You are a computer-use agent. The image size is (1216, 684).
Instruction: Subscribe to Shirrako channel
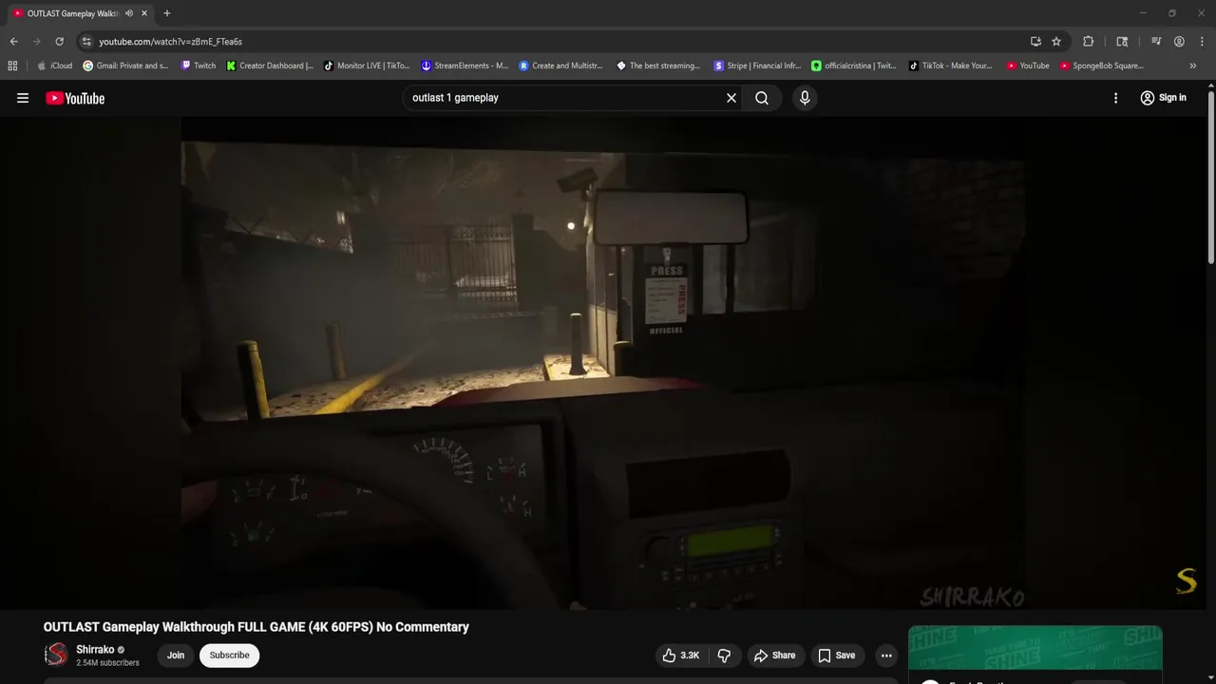[229, 655]
